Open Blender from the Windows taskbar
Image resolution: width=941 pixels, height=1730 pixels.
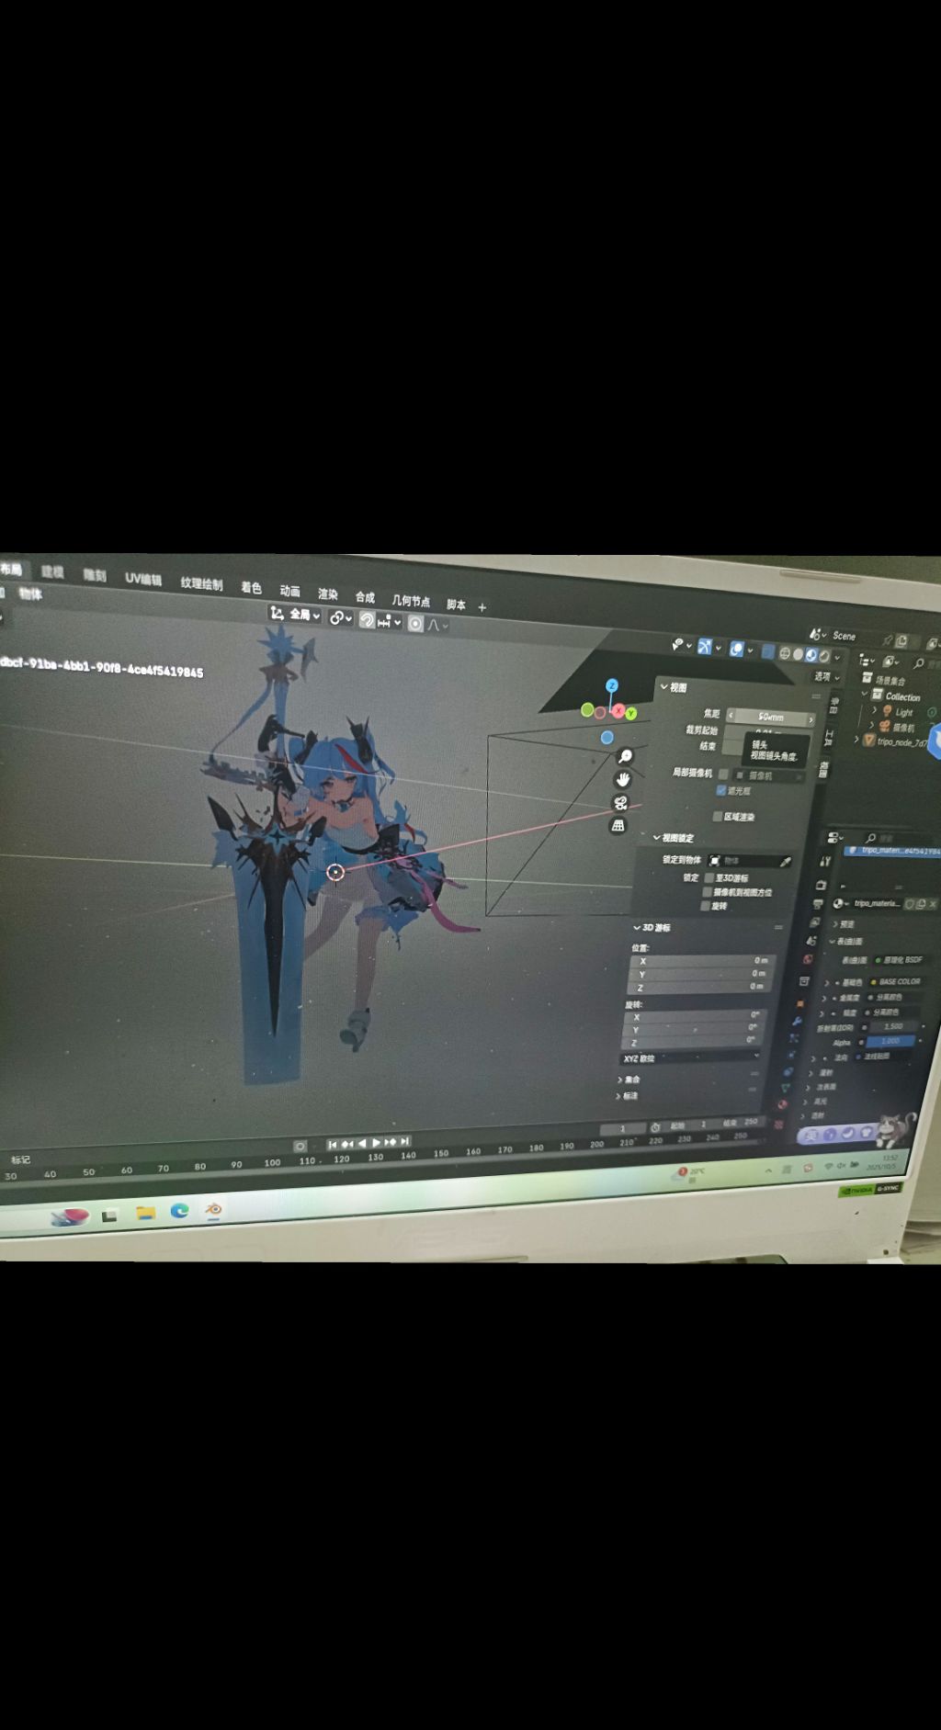[x=213, y=1210]
